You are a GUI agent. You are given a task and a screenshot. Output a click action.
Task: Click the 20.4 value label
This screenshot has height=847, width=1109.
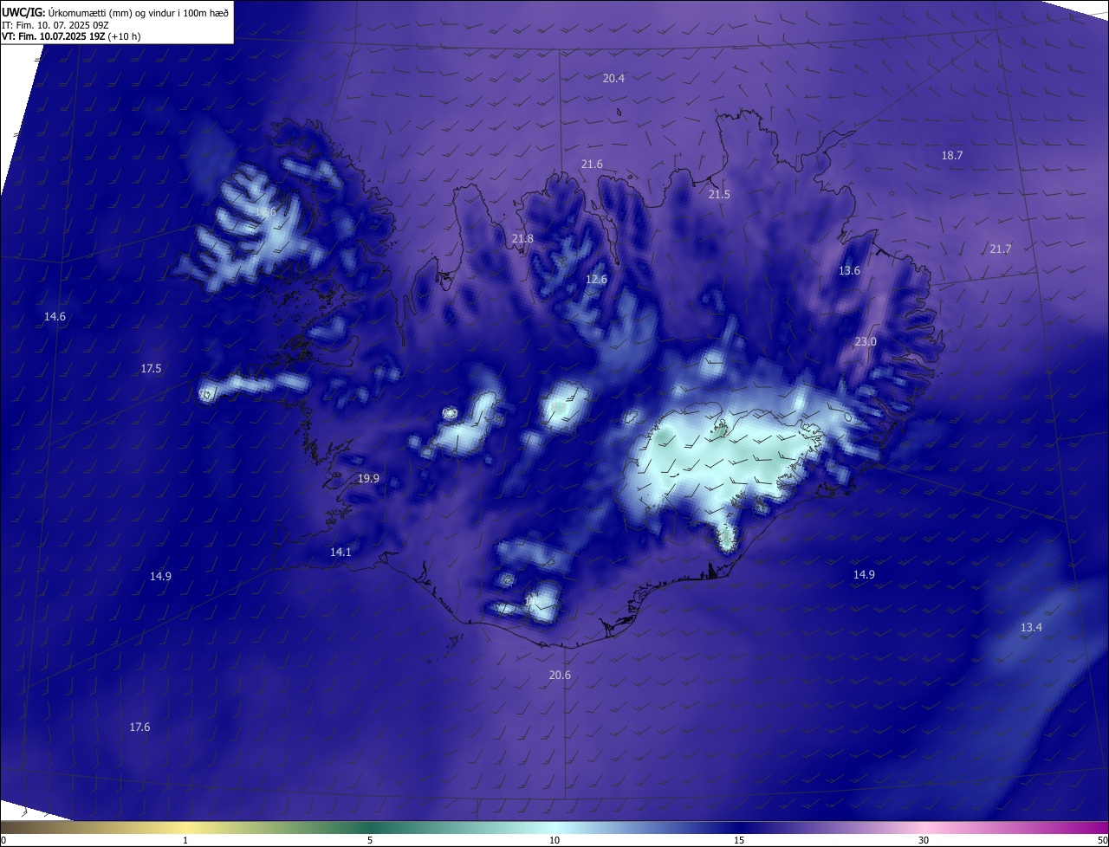tap(613, 78)
